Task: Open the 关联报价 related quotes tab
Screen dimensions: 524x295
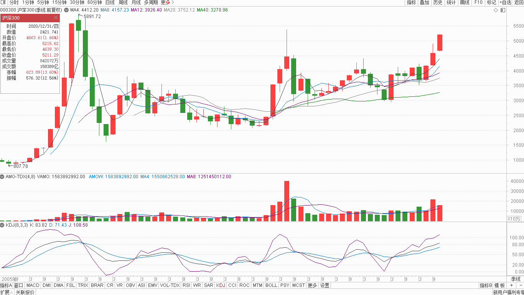Action: (x=25, y=292)
